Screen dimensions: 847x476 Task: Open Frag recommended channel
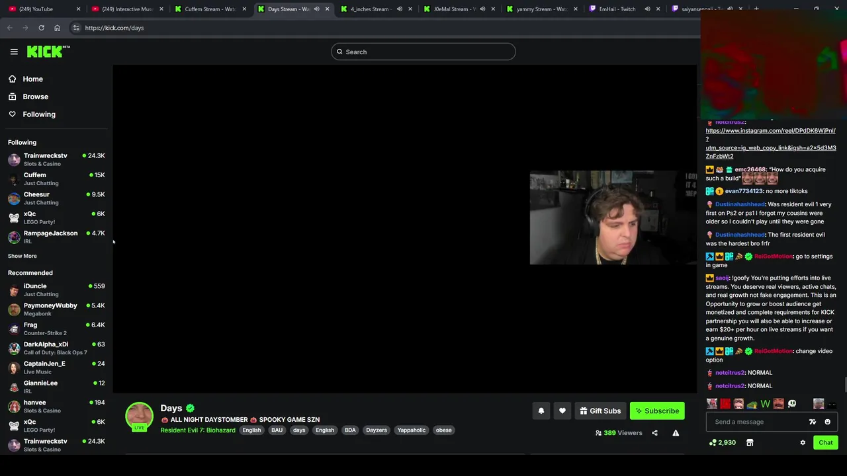(56, 329)
